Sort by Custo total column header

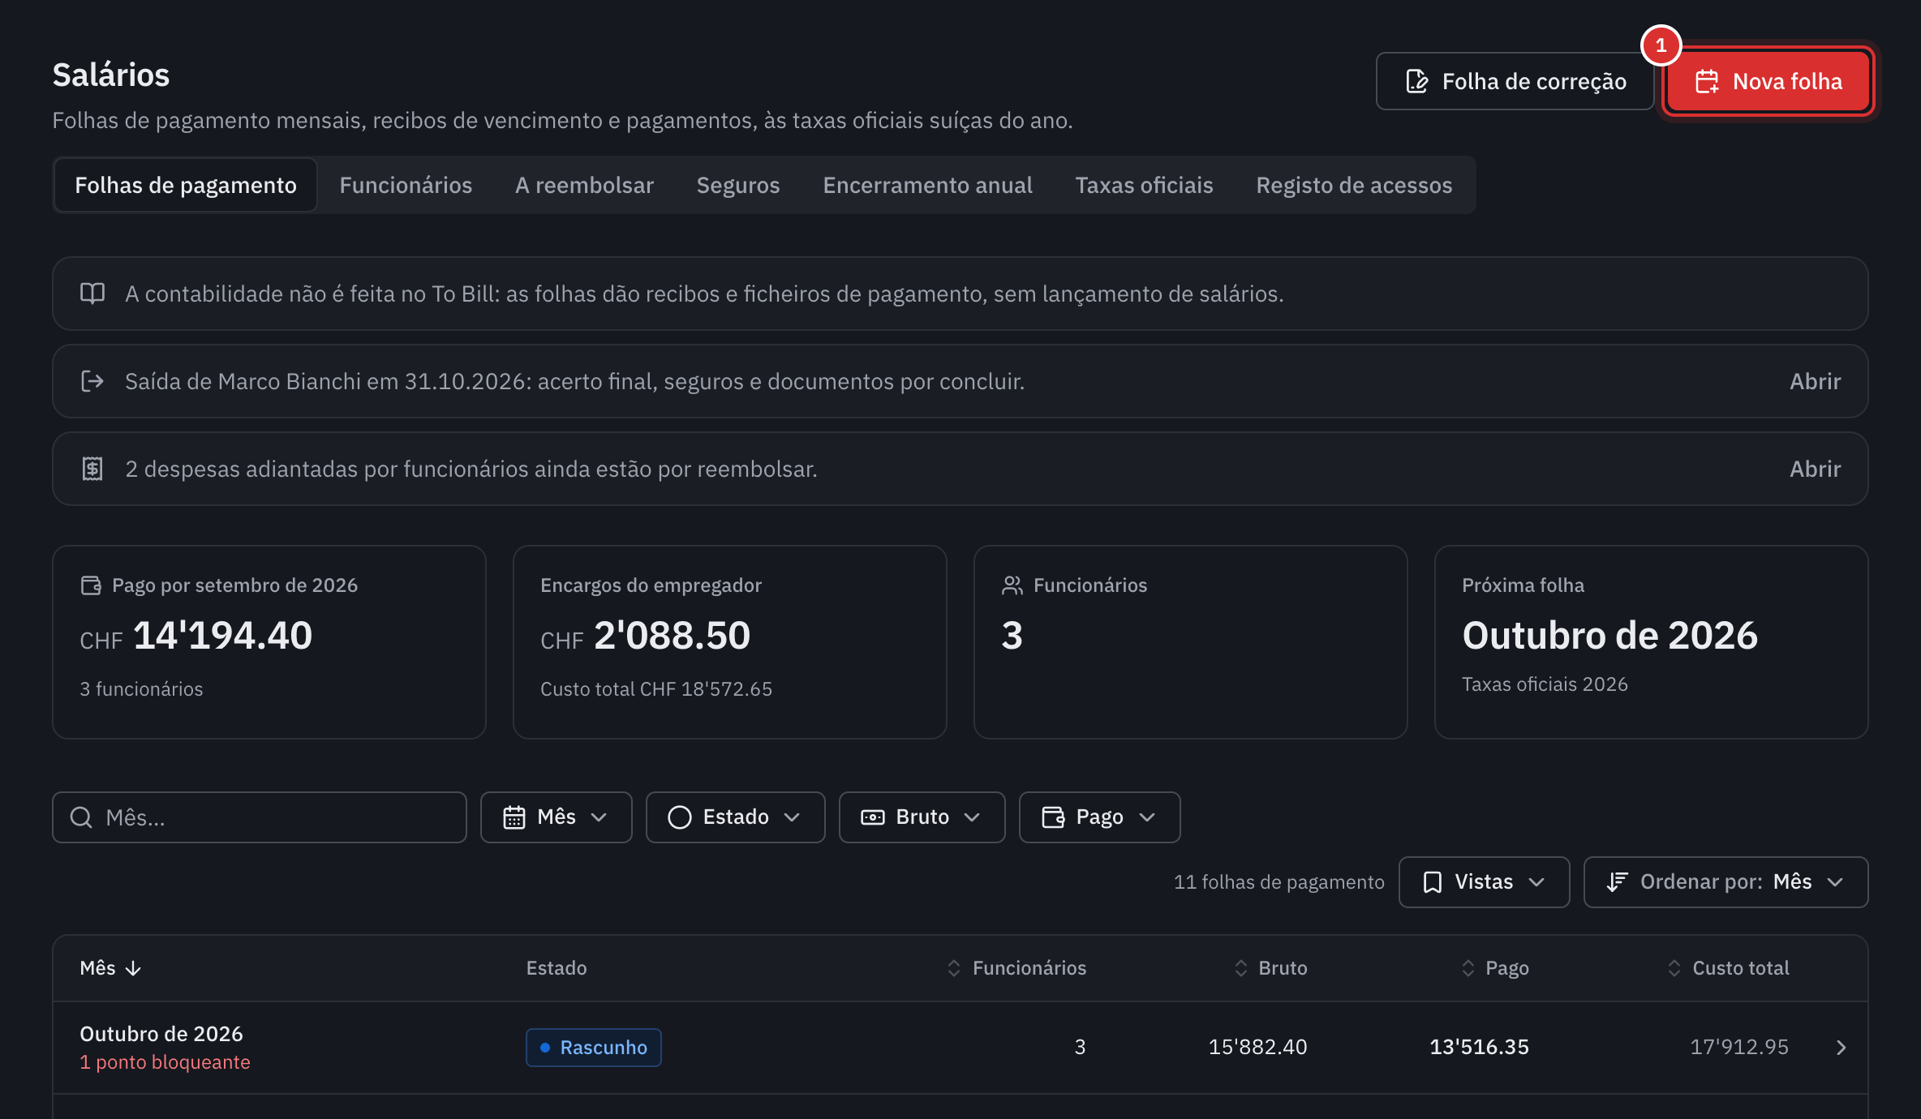pos(1728,968)
